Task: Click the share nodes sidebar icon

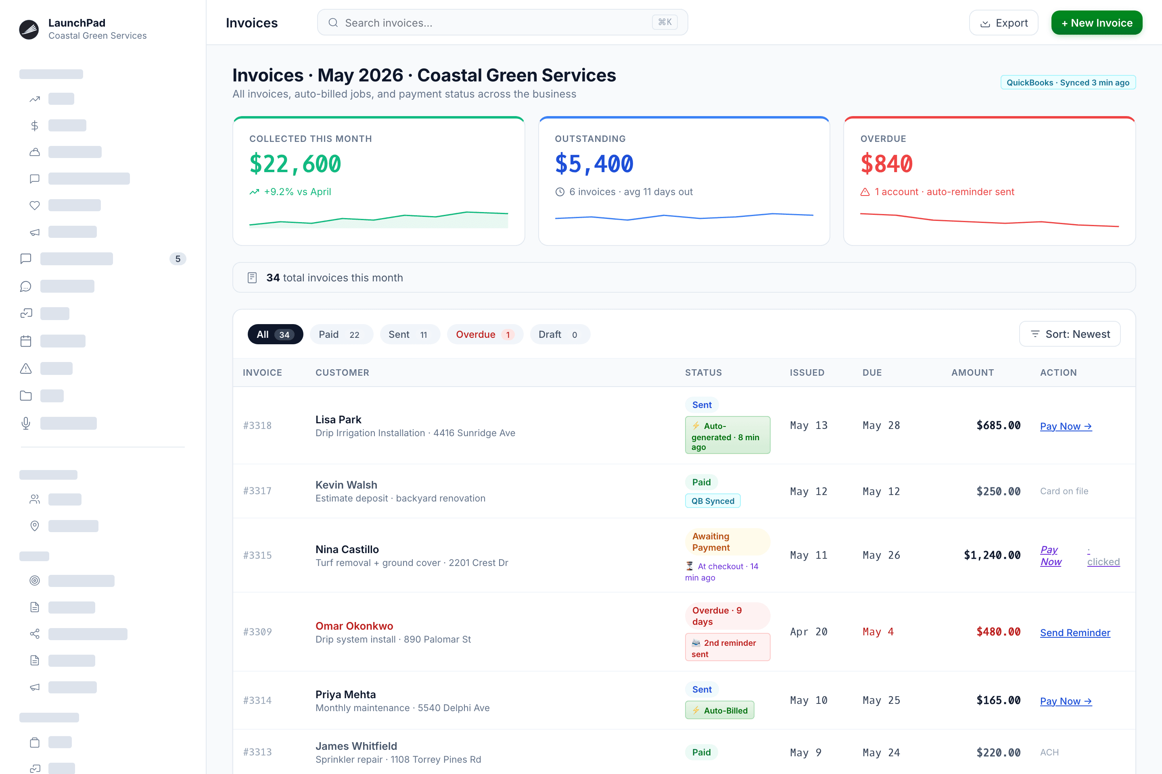Action: (x=35, y=634)
